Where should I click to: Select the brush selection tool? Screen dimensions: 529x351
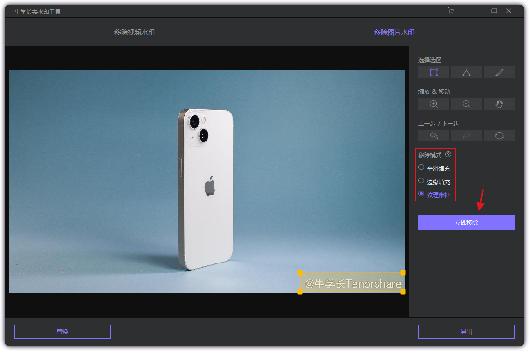click(x=499, y=73)
